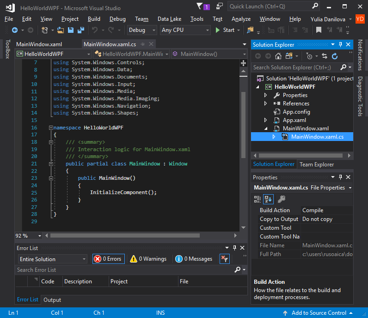Collapse the MainWindow.xaml tree node

266,128
